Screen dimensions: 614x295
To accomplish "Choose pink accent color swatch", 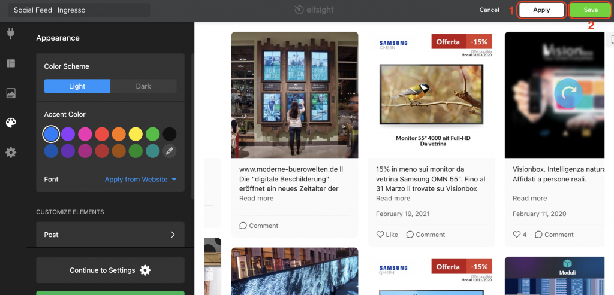I will [x=85, y=134].
